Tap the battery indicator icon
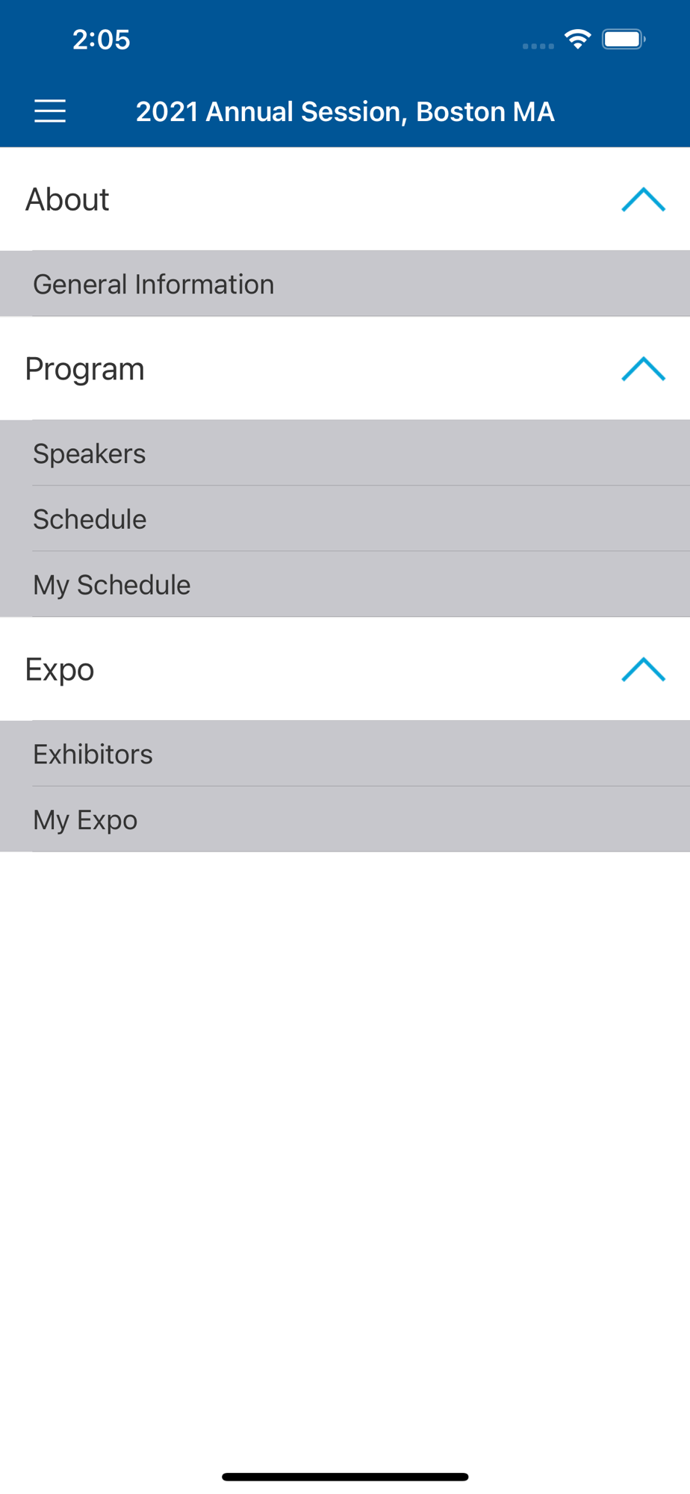This screenshot has height=1494, width=690. click(x=624, y=39)
